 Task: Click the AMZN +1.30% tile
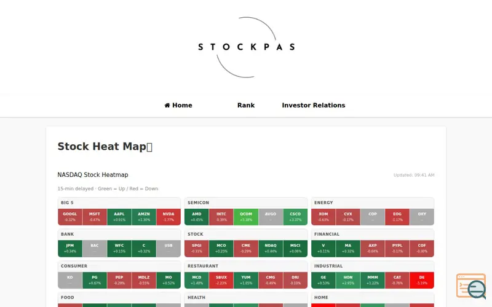[x=144, y=217]
